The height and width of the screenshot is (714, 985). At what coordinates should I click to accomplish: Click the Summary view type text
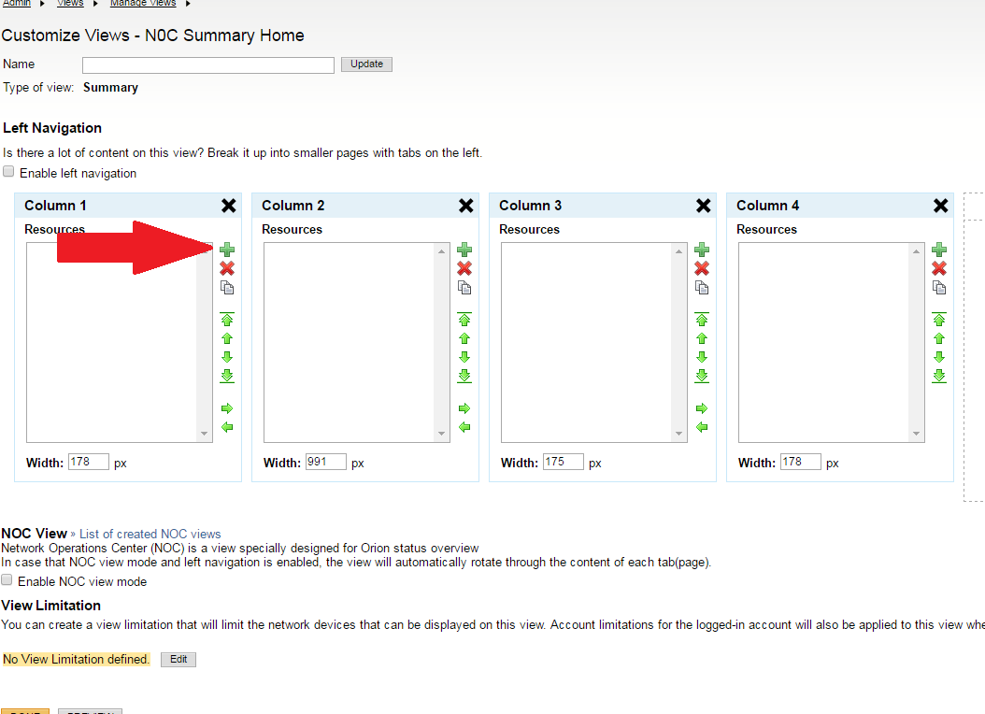[110, 87]
